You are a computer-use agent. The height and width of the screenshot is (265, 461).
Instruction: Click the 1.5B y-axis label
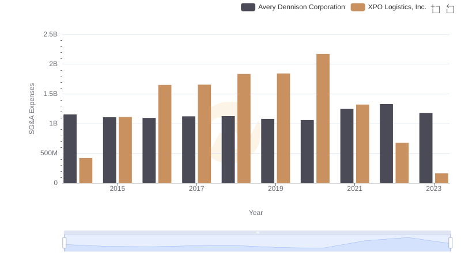click(51, 94)
